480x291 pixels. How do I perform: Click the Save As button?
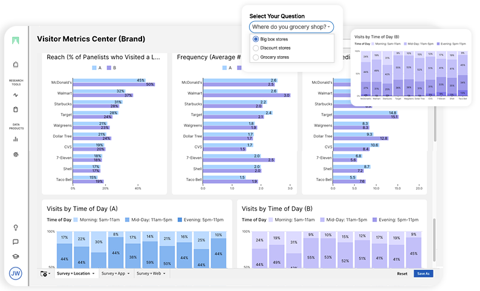423,273
